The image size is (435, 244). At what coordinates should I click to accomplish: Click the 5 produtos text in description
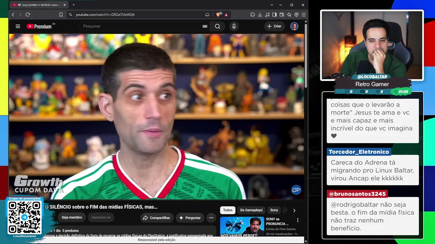[x=70, y=231]
